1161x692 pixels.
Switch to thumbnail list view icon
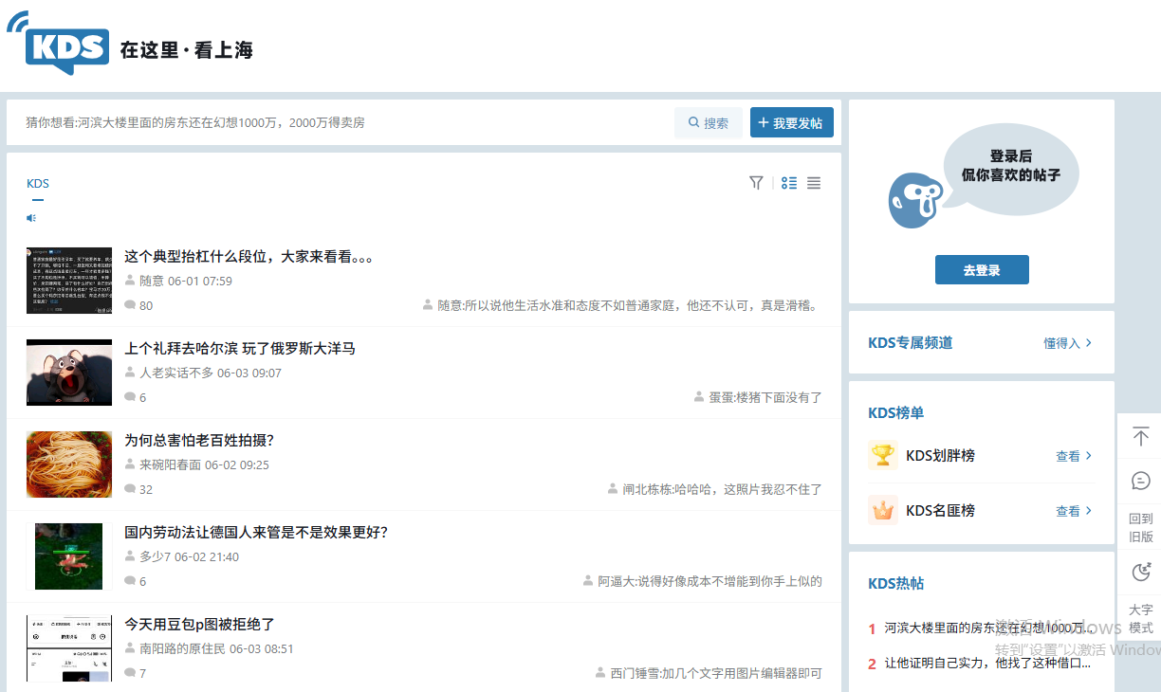coord(789,183)
